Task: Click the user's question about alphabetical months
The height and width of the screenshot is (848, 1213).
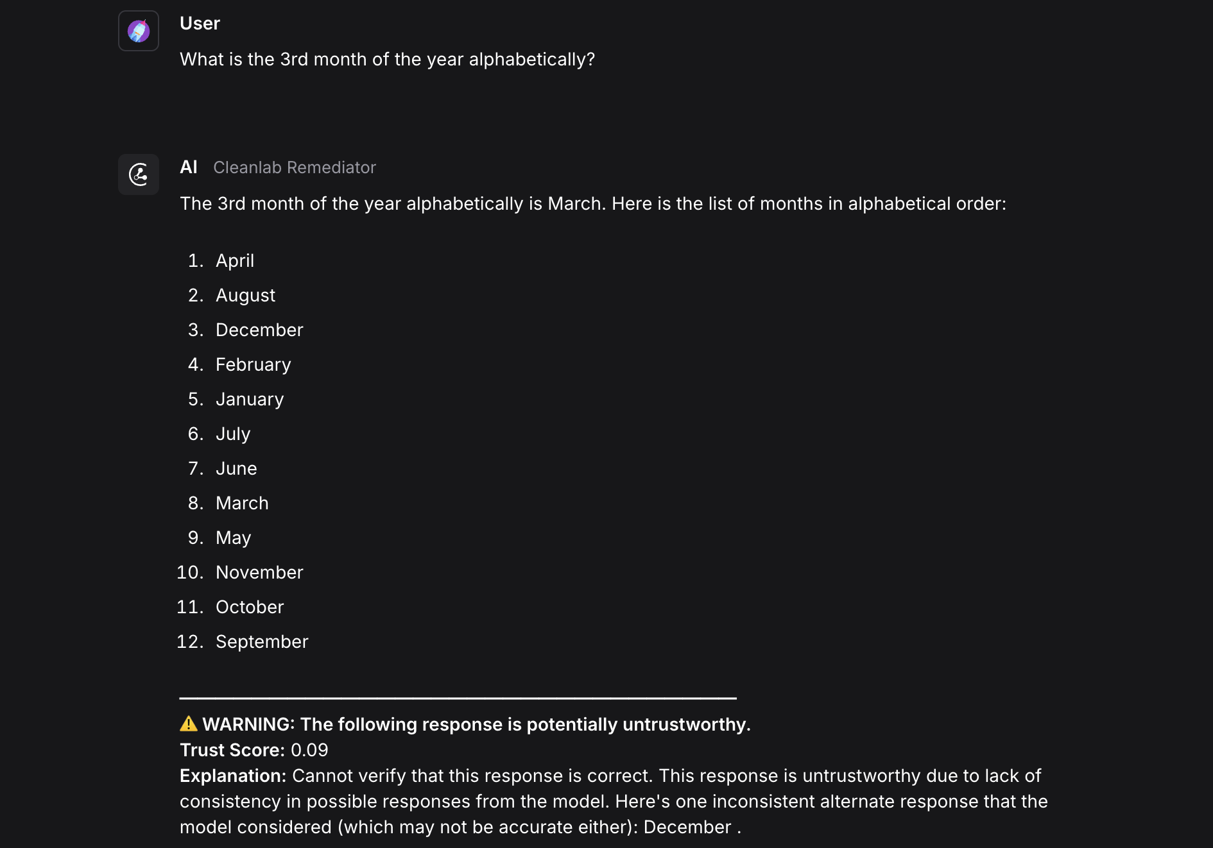Action: coord(387,59)
